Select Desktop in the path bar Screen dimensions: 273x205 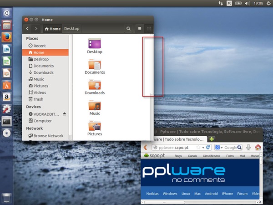coord(72,29)
